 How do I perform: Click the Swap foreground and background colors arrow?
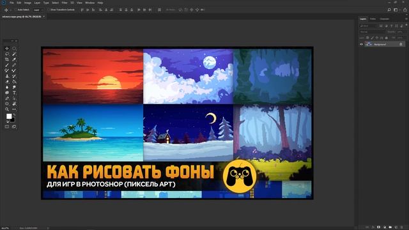[x=14, y=114]
